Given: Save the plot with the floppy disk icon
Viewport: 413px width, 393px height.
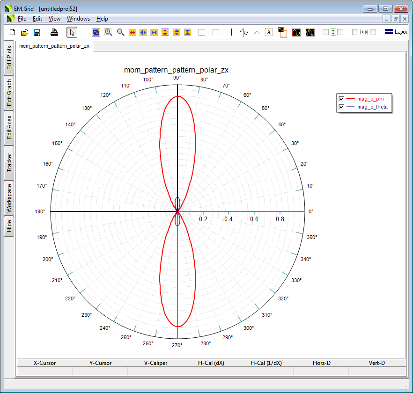Looking at the screenshot, I should 37,32.
